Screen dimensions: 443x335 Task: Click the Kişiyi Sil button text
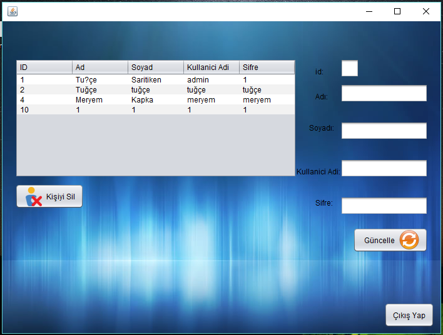coord(61,197)
